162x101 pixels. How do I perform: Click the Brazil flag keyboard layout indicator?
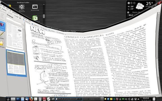click(x=123, y=99)
